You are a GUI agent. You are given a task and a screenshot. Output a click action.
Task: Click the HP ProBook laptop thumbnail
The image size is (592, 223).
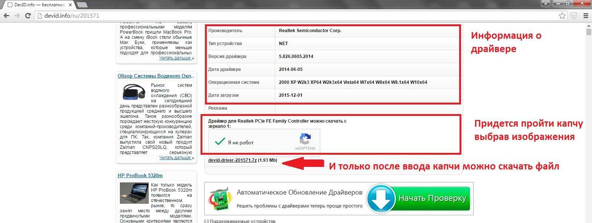(x=134, y=193)
